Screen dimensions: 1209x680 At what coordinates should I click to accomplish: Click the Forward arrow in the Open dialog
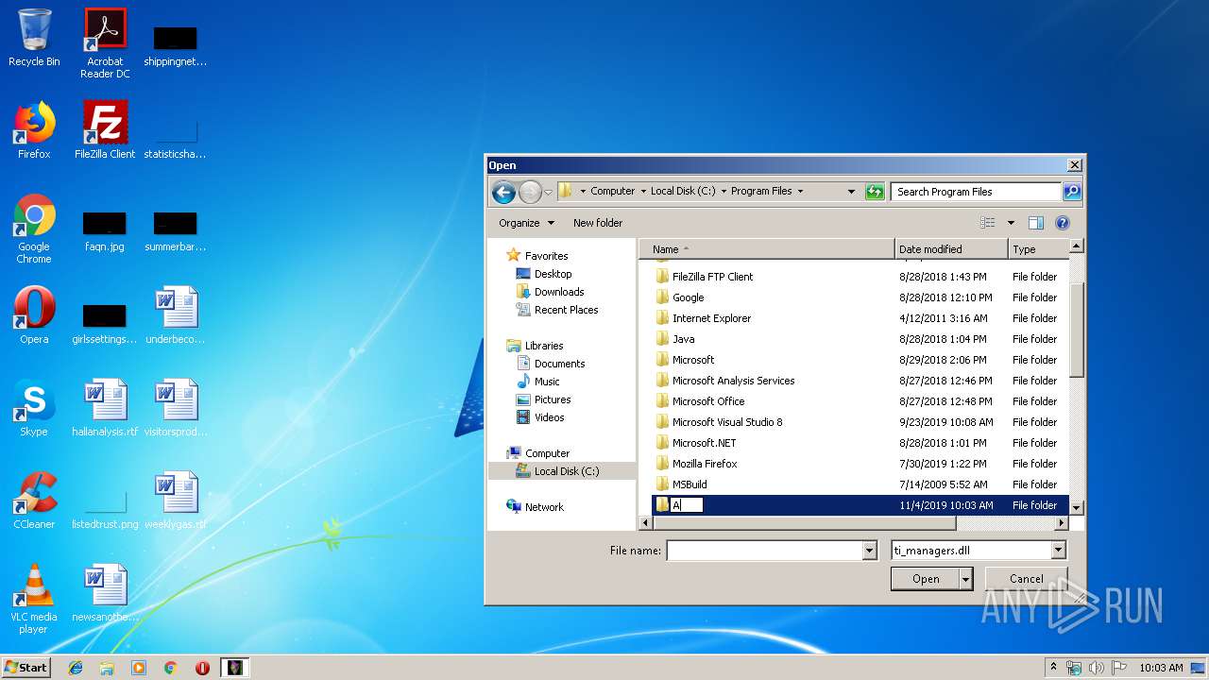point(530,192)
